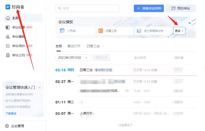
Task: Switch to the 最近打开 tab
Action: pyautogui.click(x=74, y=46)
